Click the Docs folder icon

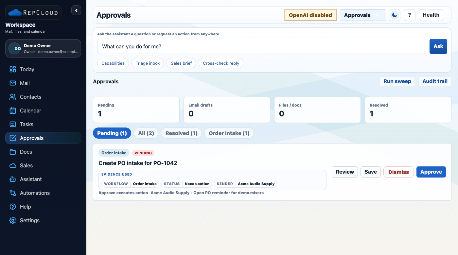pyautogui.click(x=13, y=152)
